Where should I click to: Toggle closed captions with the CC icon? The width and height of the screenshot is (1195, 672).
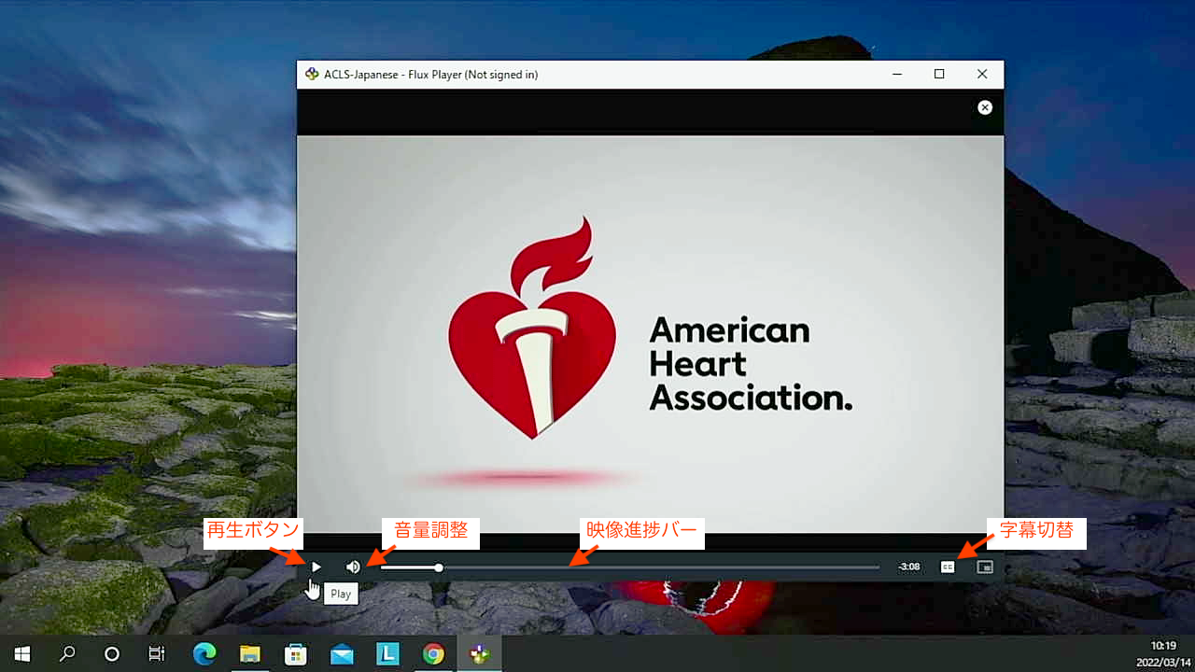click(x=948, y=567)
